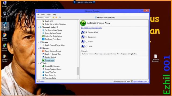Open See in detail how this tweak works link
The image size is (172, 96).
tap(91, 28)
